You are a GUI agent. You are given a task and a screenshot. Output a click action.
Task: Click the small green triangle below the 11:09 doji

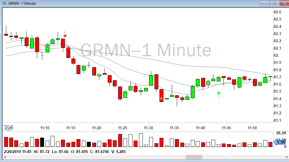42,55
